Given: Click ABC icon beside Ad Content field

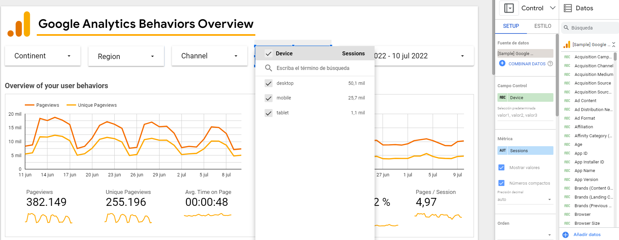Looking at the screenshot, I should tap(567, 101).
